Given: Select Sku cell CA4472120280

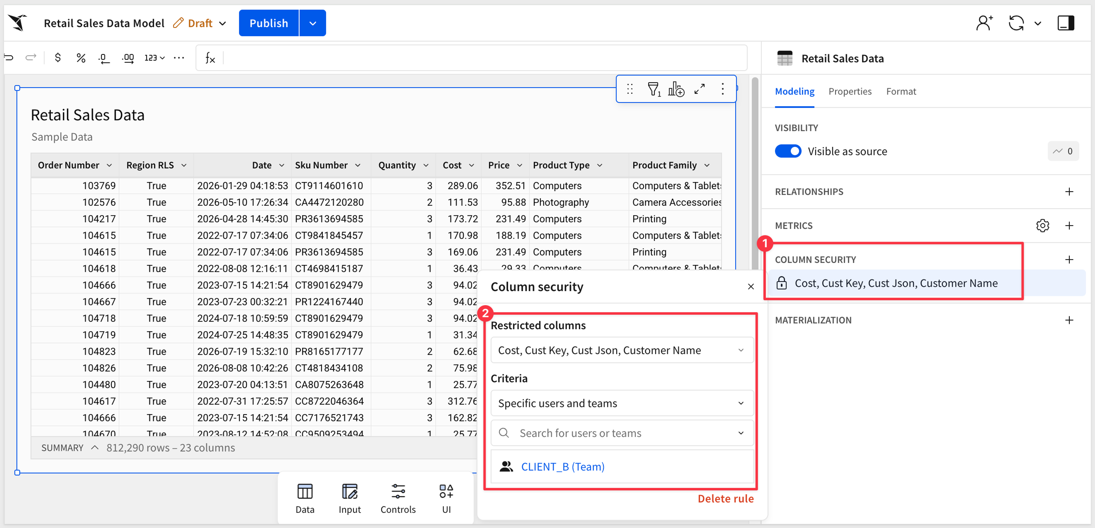Looking at the screenshot, I should 331,202.
